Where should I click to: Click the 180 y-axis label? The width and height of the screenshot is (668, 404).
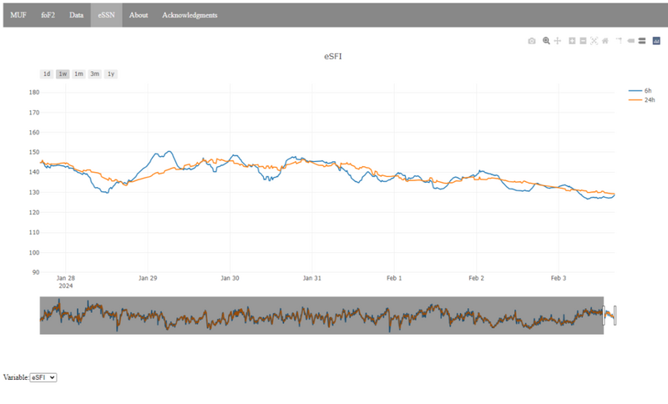click(x=34, y=93)
